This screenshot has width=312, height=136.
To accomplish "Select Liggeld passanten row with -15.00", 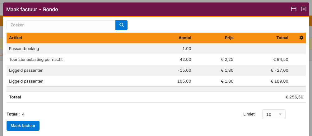I will [x=26, y=70].
